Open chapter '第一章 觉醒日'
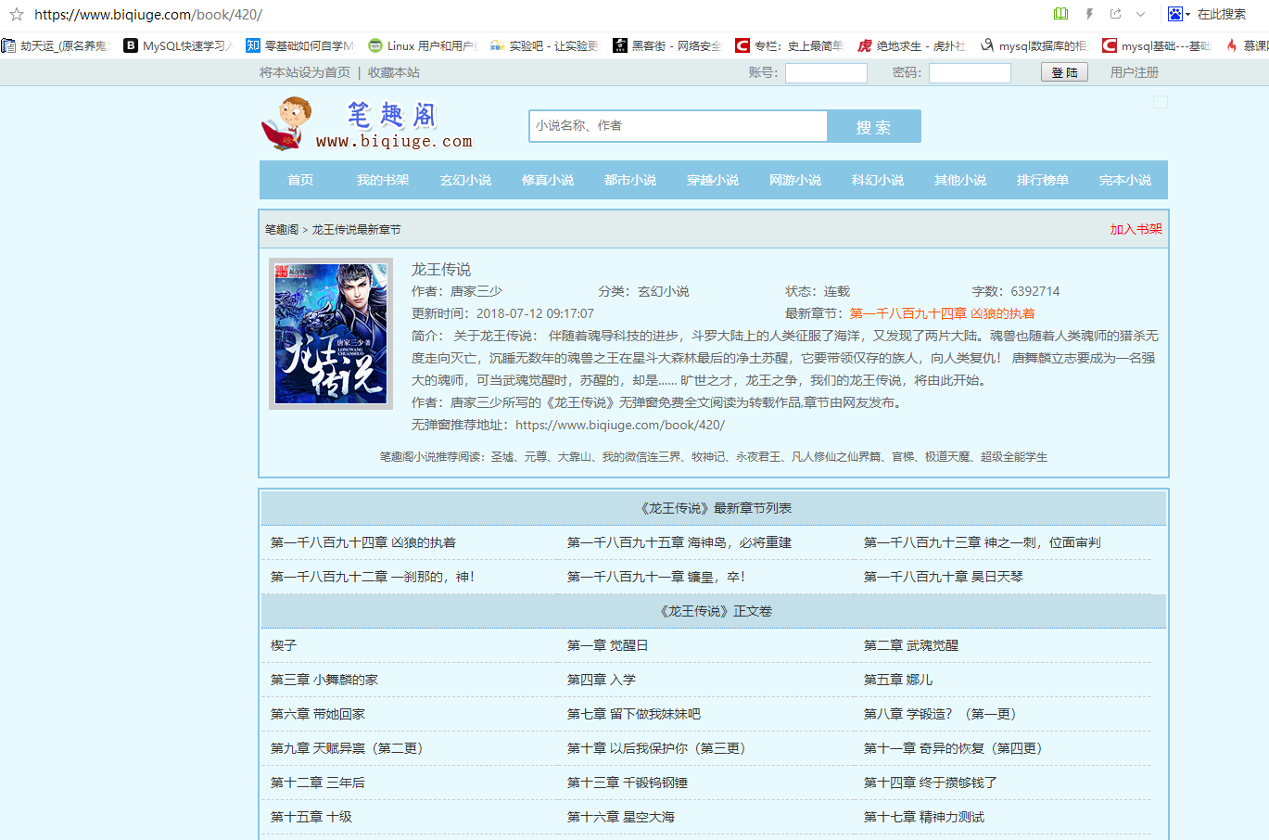The width and height of the screenshot is (1269, 840). point(608,645)
